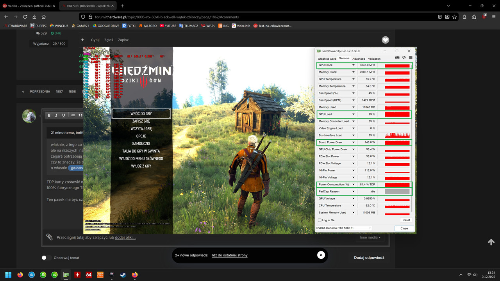Open the Inne media dropdown
This screenshot has width=500, height=281.
(370, 237)
